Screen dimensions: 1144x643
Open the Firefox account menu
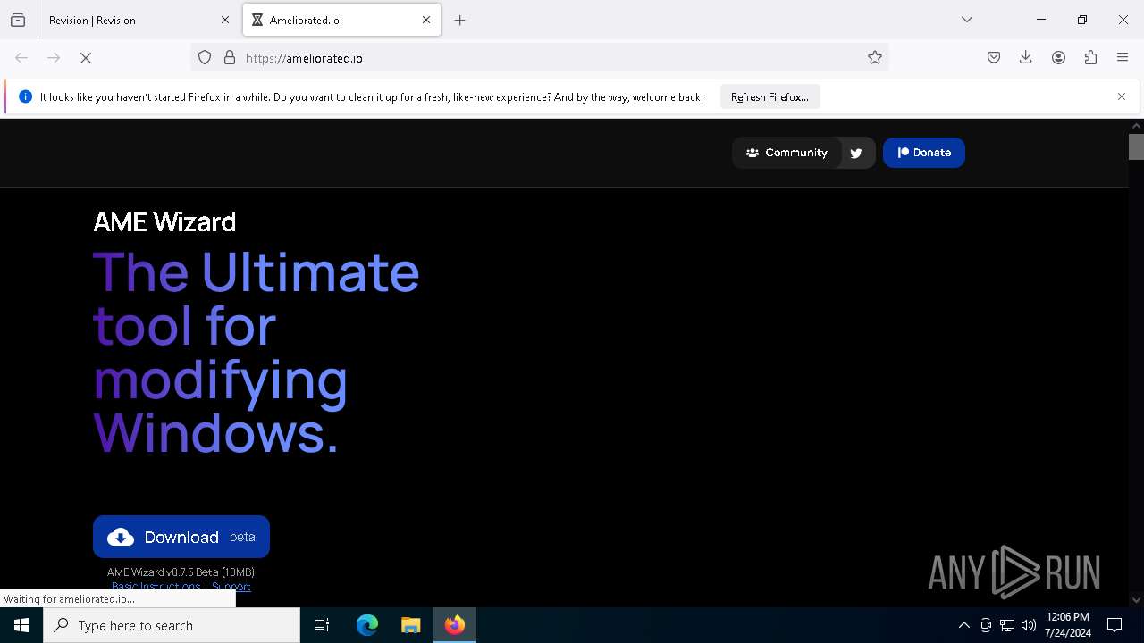click(x=1058, y=58)
